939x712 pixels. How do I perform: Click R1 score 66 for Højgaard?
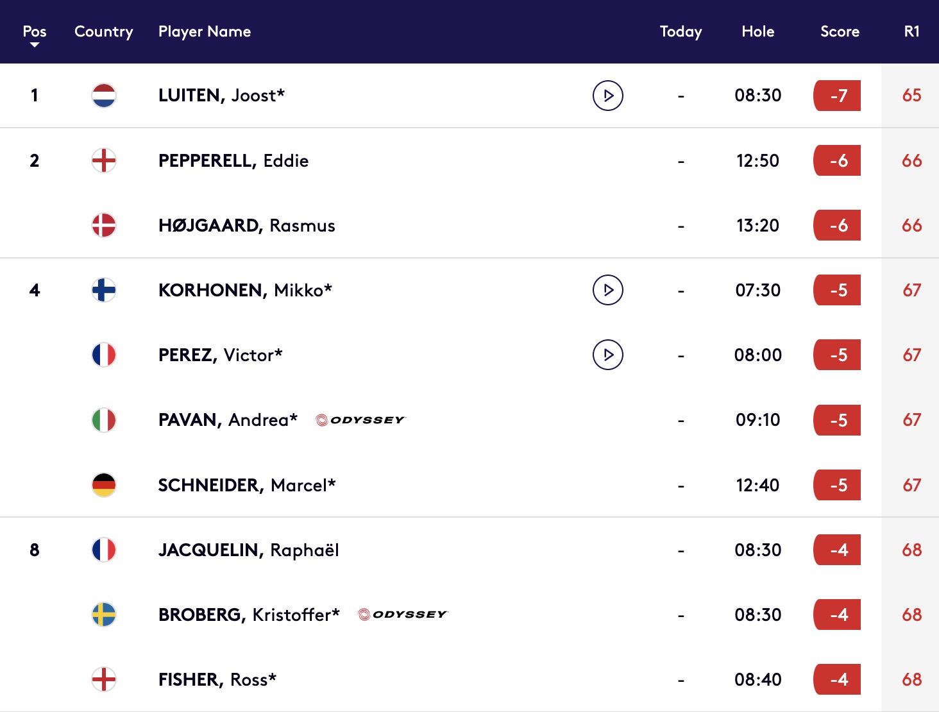911,225
